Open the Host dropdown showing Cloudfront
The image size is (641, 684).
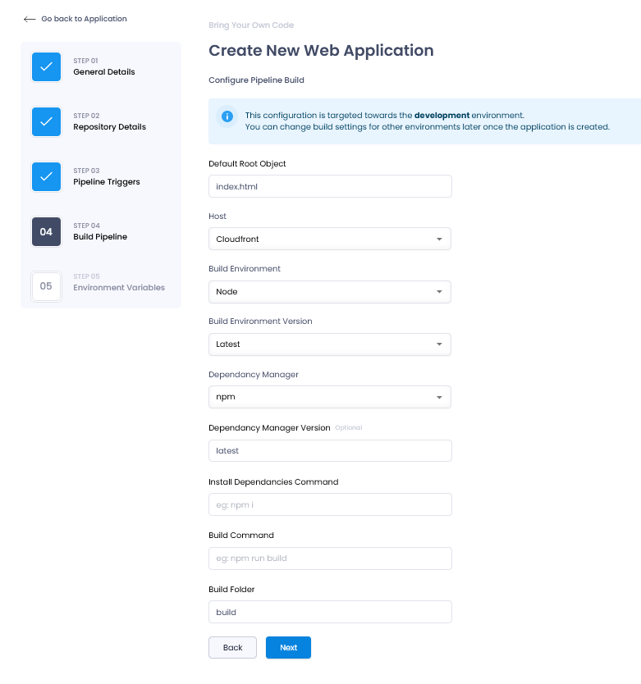click(330, 239)
